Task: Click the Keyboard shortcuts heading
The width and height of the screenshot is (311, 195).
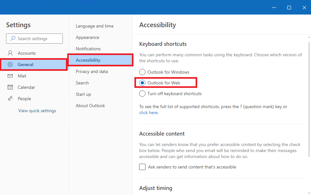Action: (x=163, y=44)
